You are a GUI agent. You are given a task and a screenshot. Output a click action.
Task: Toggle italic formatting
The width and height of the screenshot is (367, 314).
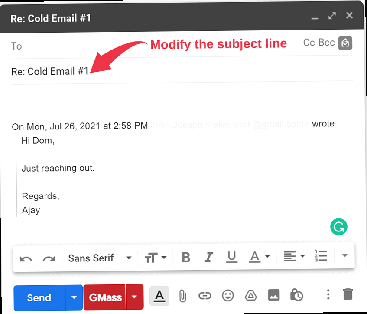tap(209, 258)
